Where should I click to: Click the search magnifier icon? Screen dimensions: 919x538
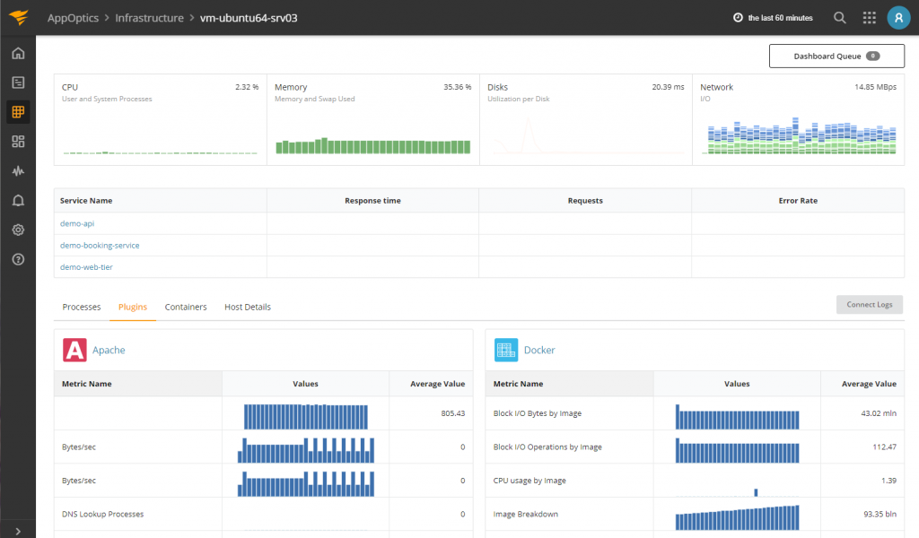pyautogui.click(x=840, y=18)
